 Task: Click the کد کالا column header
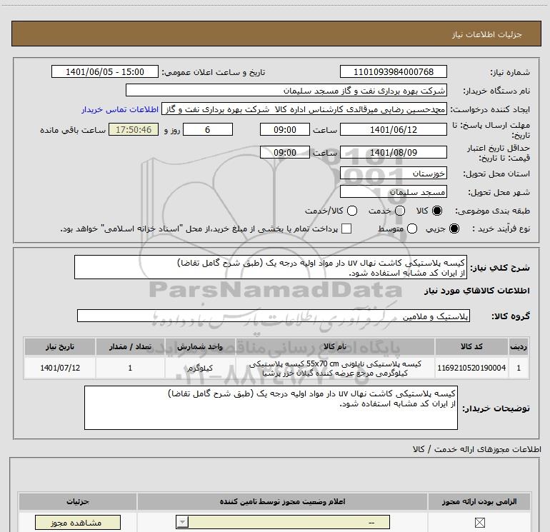pyautogui.click(x=479, y=346)
